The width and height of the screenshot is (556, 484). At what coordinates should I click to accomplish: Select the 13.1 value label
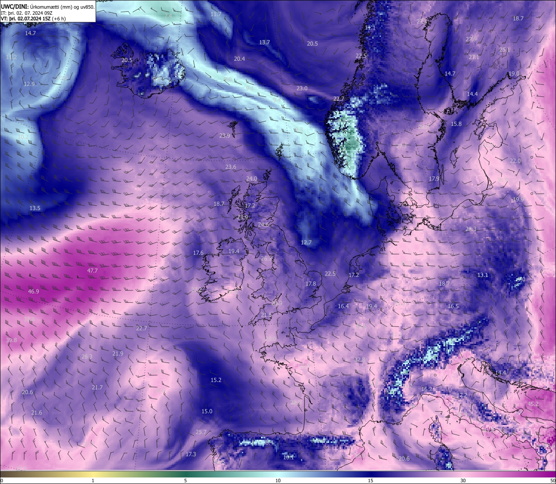click(483, 275)
